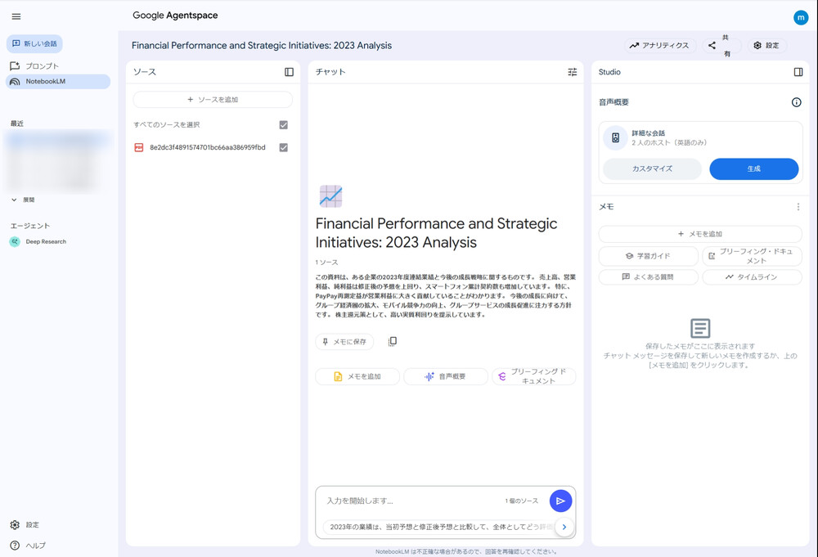Expand the suggested question chip chevron
818x557 pixels.
tap(564, 527)
